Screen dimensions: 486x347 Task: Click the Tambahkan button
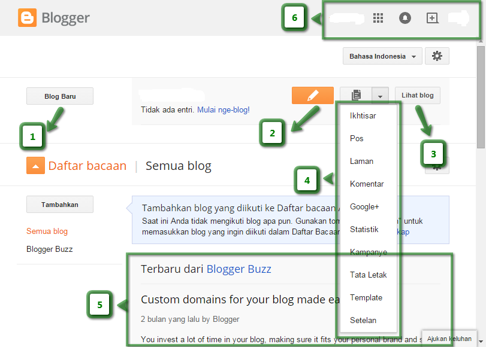coord(60,204)
